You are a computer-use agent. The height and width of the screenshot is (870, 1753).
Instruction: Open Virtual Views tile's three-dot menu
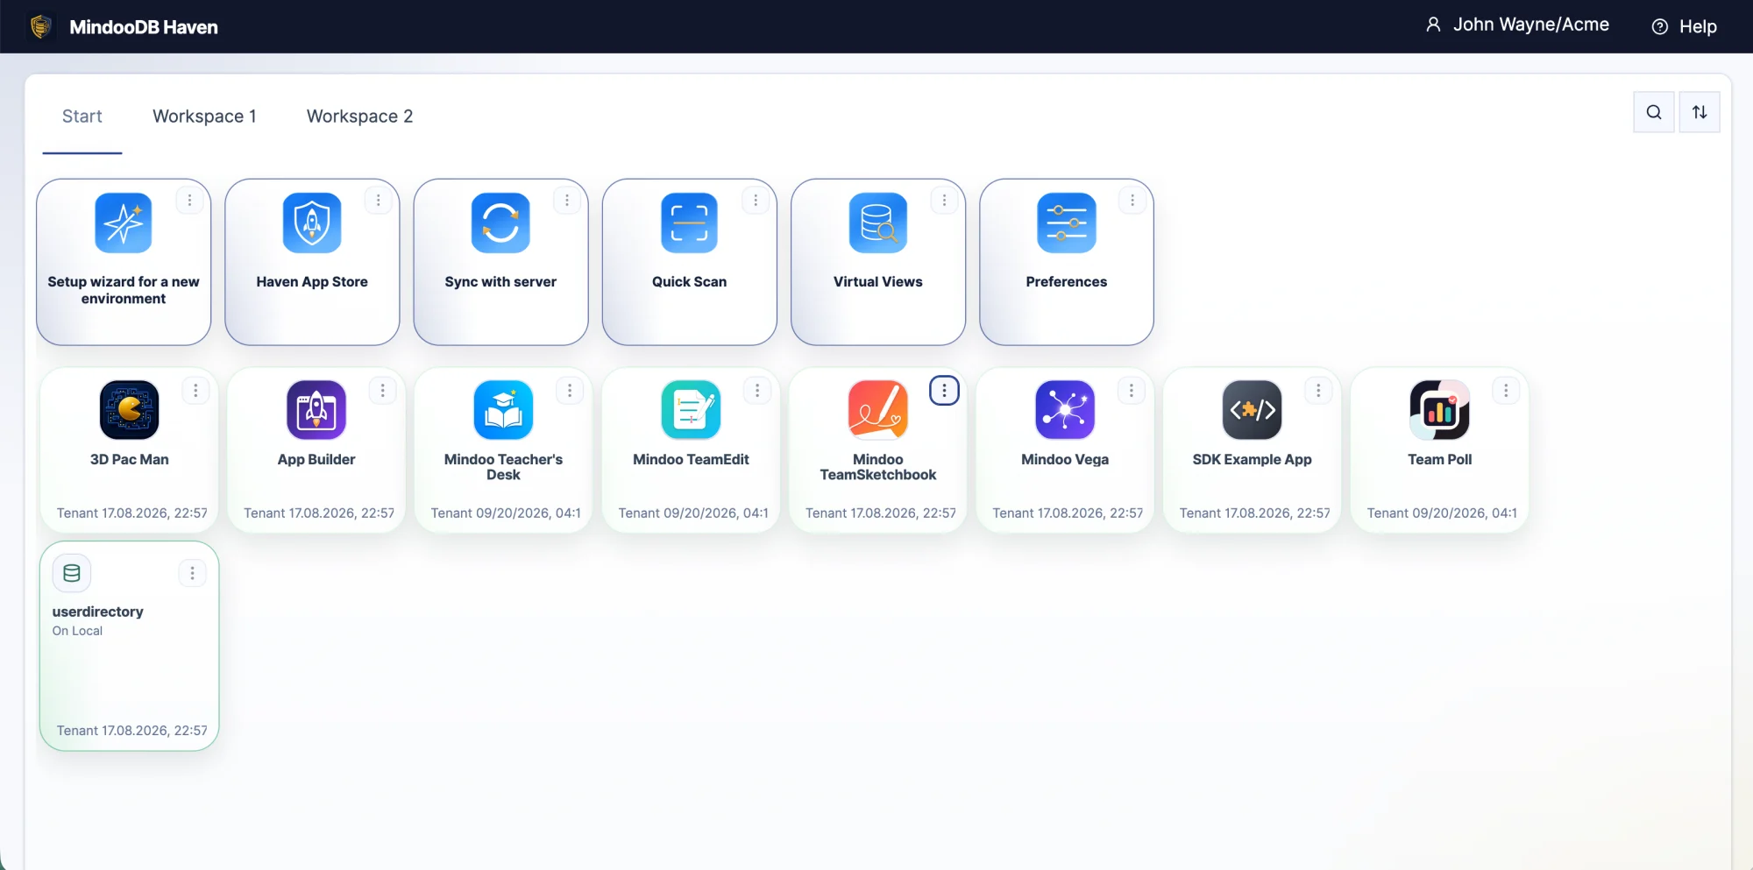944,201
